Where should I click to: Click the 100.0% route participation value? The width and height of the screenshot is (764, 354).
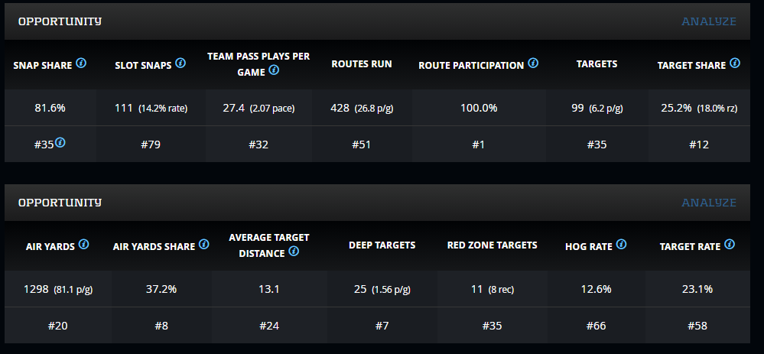[479, 108]
